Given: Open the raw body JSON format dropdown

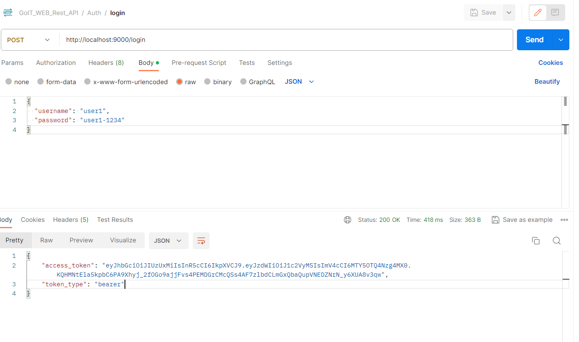Looking at the screenshot, I should (x=299, y=82).
